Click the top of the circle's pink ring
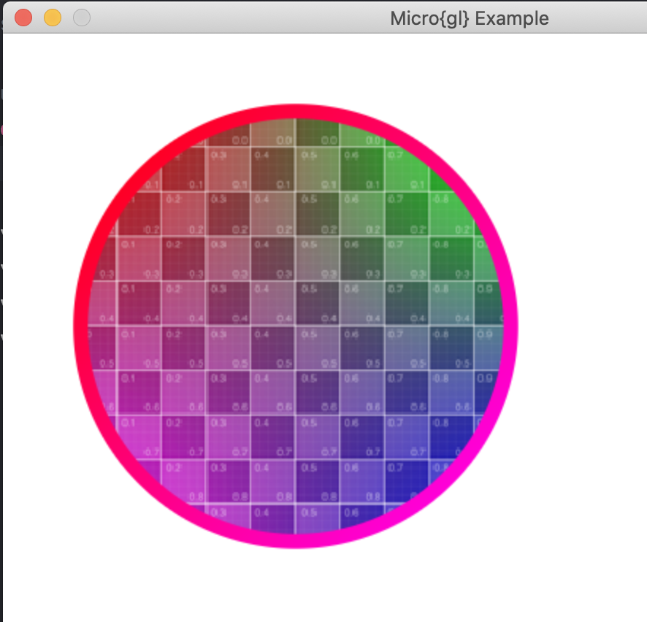 click(x=296, y=111)
